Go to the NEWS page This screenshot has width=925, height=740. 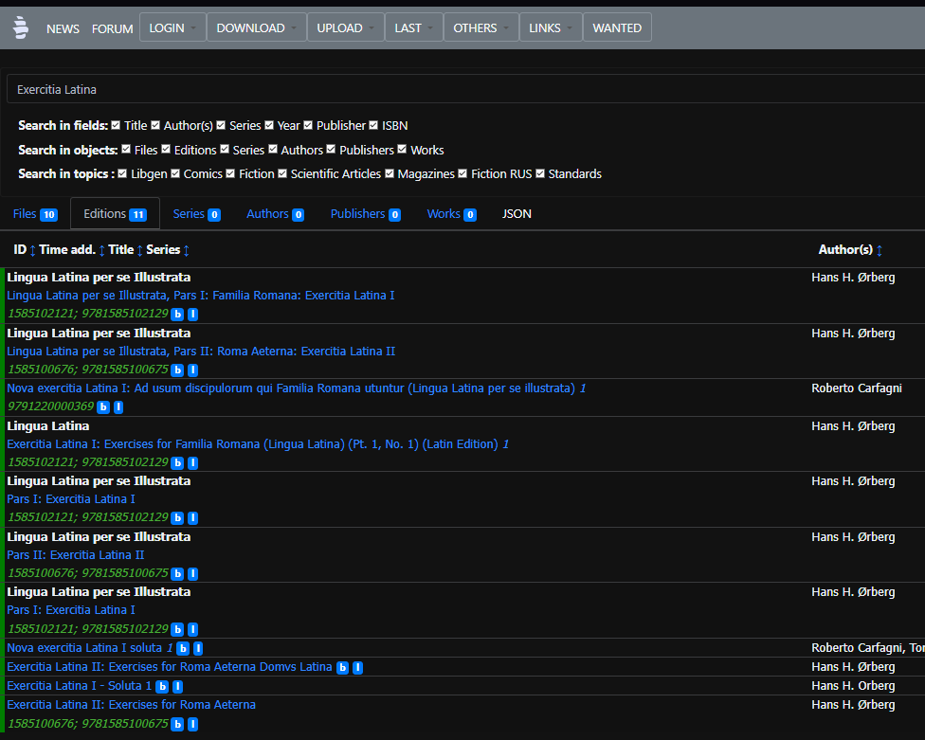[x=63, y=28]
